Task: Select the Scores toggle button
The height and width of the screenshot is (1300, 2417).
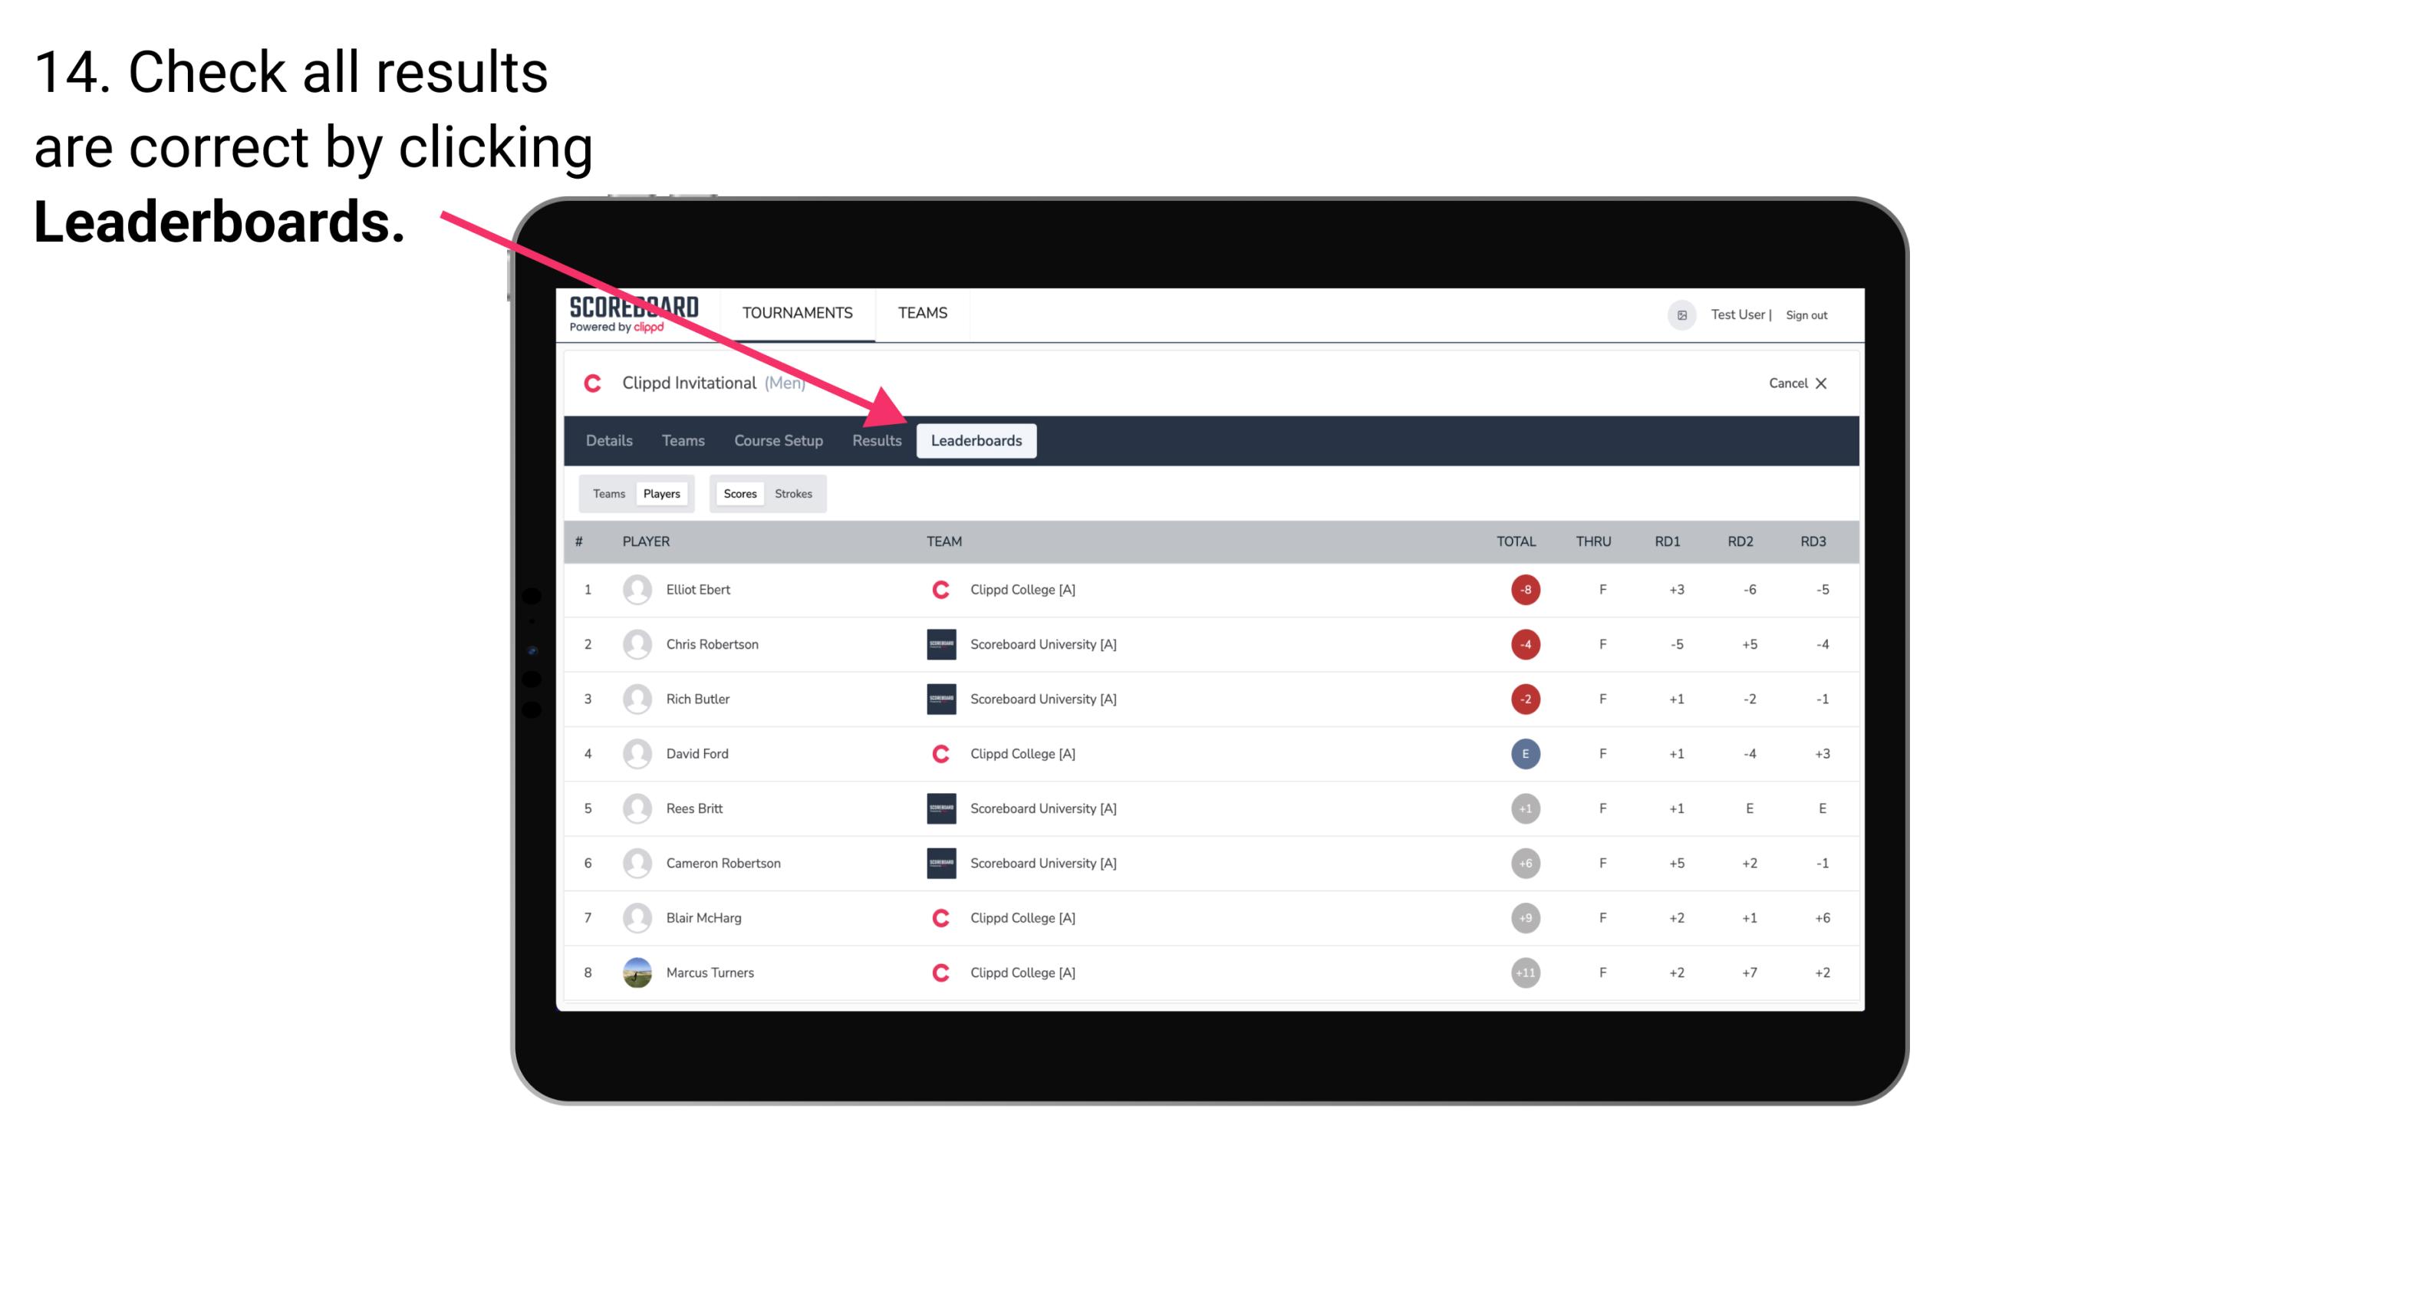Action: click(739, 493)
